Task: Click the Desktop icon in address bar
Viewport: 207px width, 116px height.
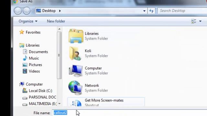Action: pos(38,11)
